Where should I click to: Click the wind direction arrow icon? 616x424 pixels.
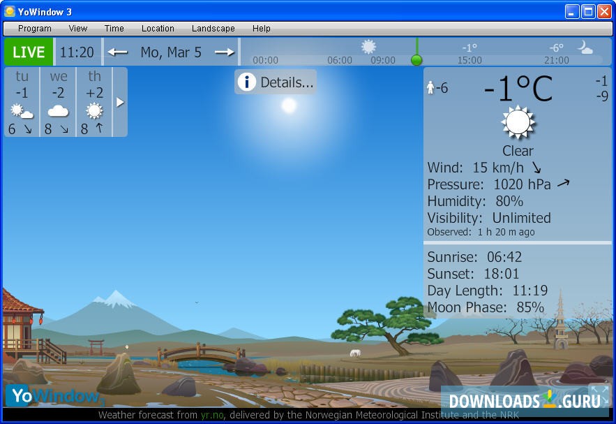click(536, 168)
